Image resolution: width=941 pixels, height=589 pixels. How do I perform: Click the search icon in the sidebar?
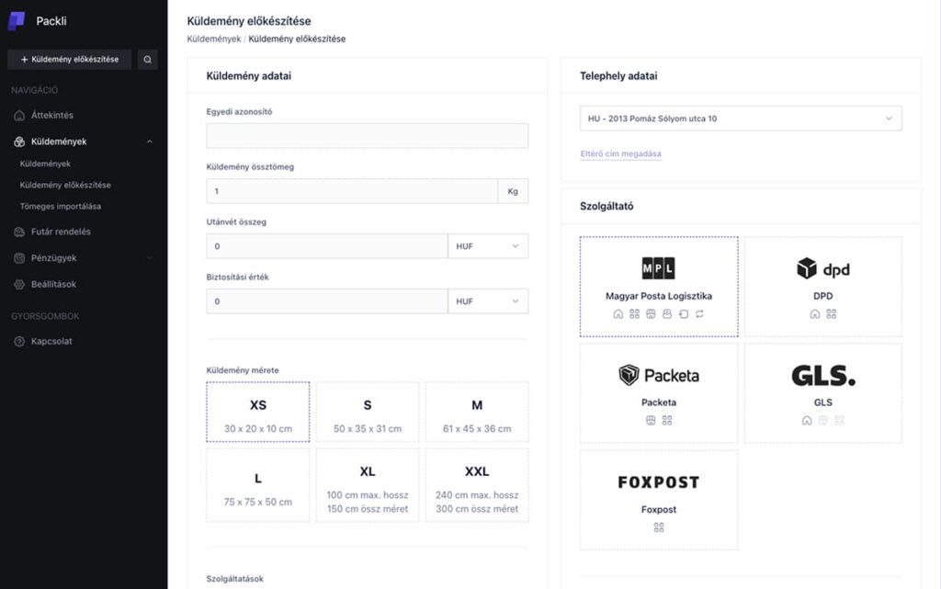[x=147, y=60]
